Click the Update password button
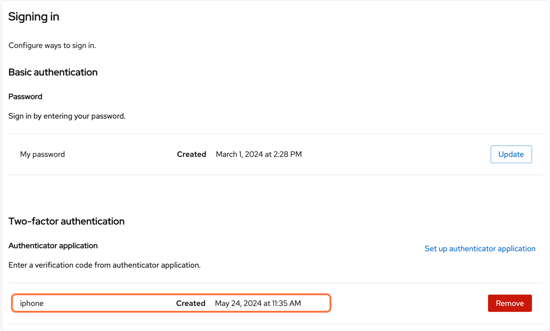This screenshot has height=331, width=550. [x=511, y=154]
